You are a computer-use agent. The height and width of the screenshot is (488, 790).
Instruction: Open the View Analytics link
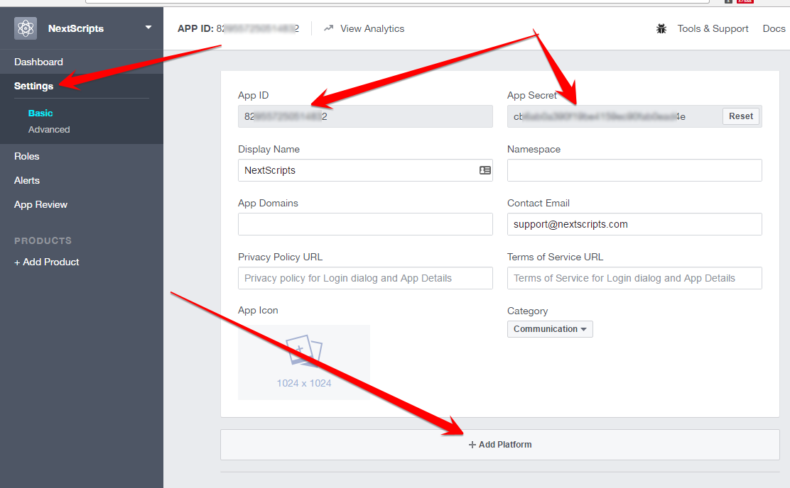pos(372,28)
